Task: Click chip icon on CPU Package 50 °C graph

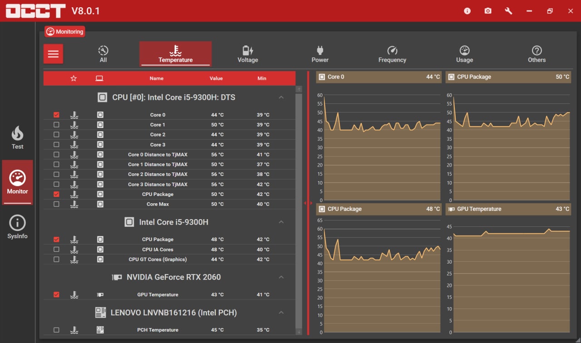Action: (451, 77)
